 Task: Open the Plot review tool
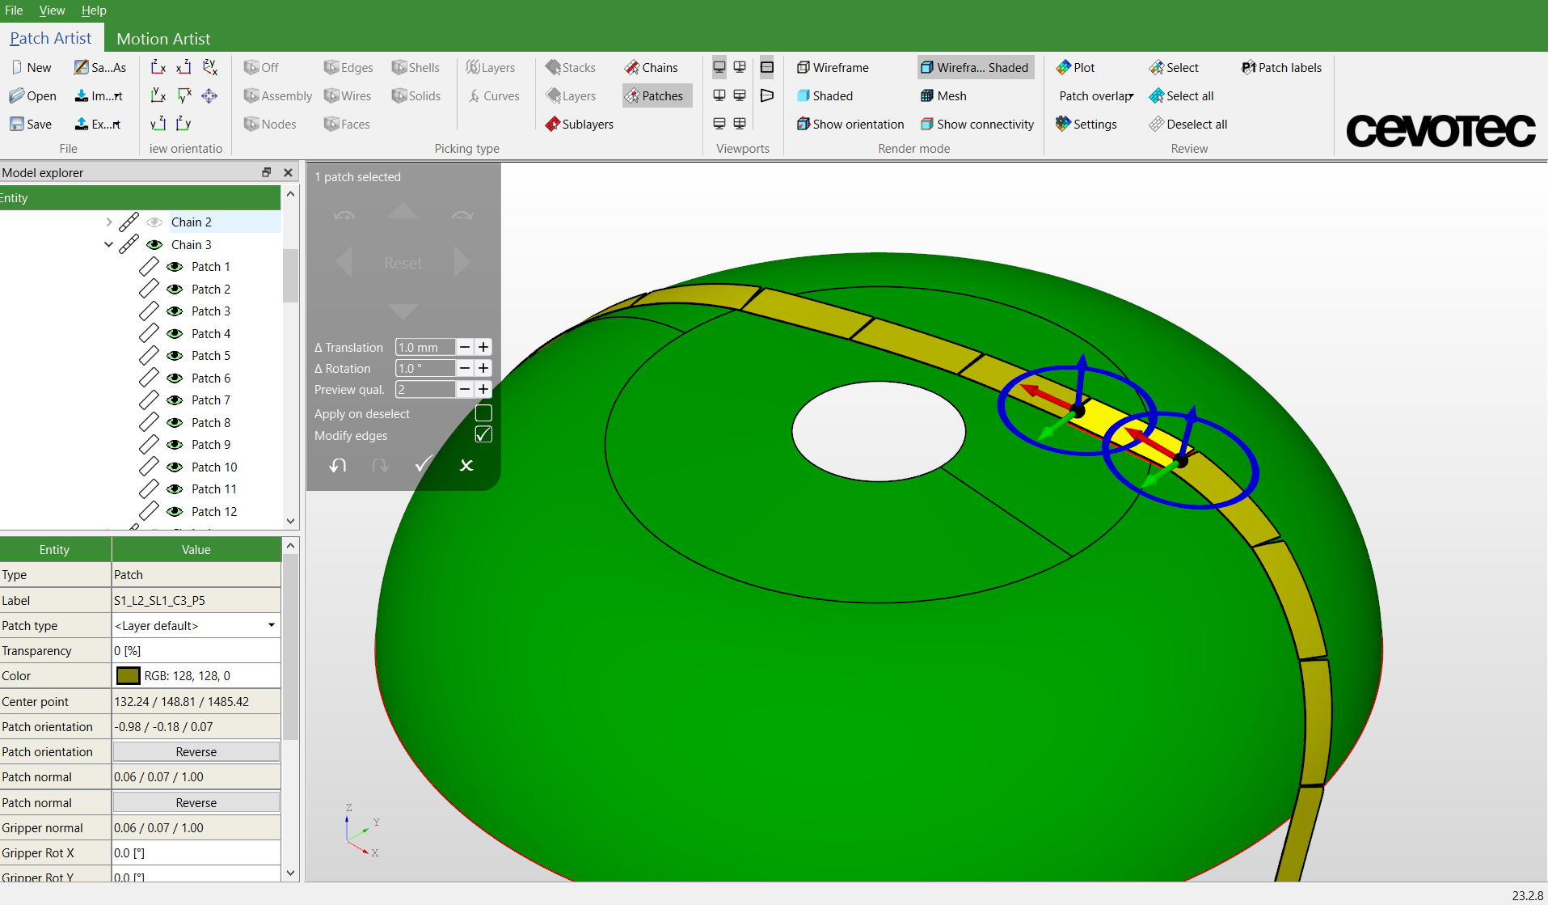pos(1075,68)
